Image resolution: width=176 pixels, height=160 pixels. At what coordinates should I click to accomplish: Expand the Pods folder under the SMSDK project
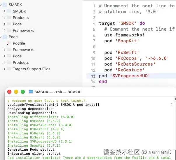(x=4, y=24)
